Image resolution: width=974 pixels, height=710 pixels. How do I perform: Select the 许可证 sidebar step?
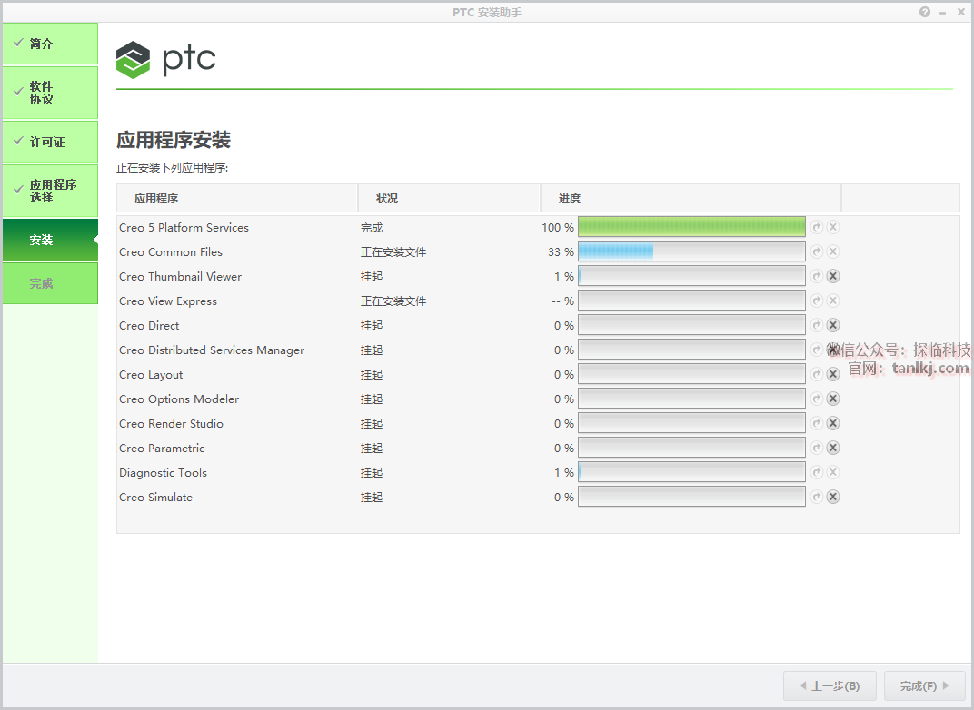click(x=50, y=142)
